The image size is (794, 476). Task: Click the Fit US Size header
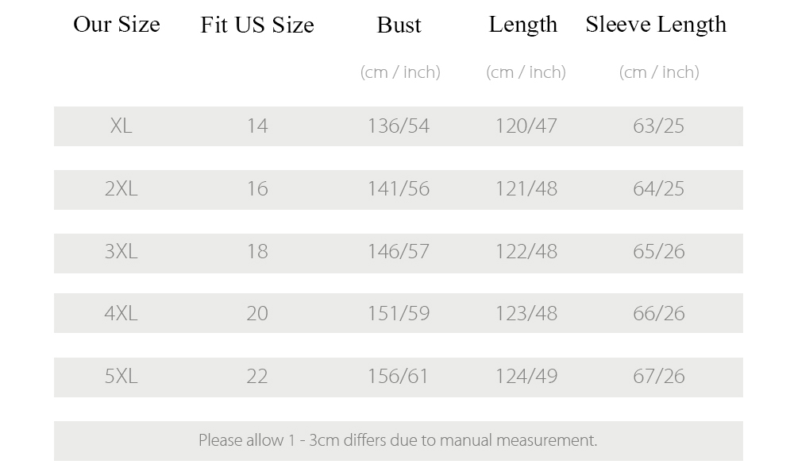(x=257, y=25)
